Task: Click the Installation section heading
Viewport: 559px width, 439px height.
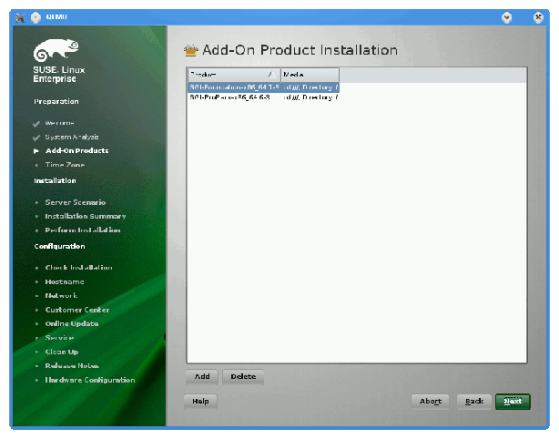Action: [55, 181]
